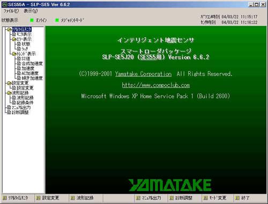Click the 波形記録 button icon in the bottom bar
This screenshot has height=204, width=268.
(72, 198)
